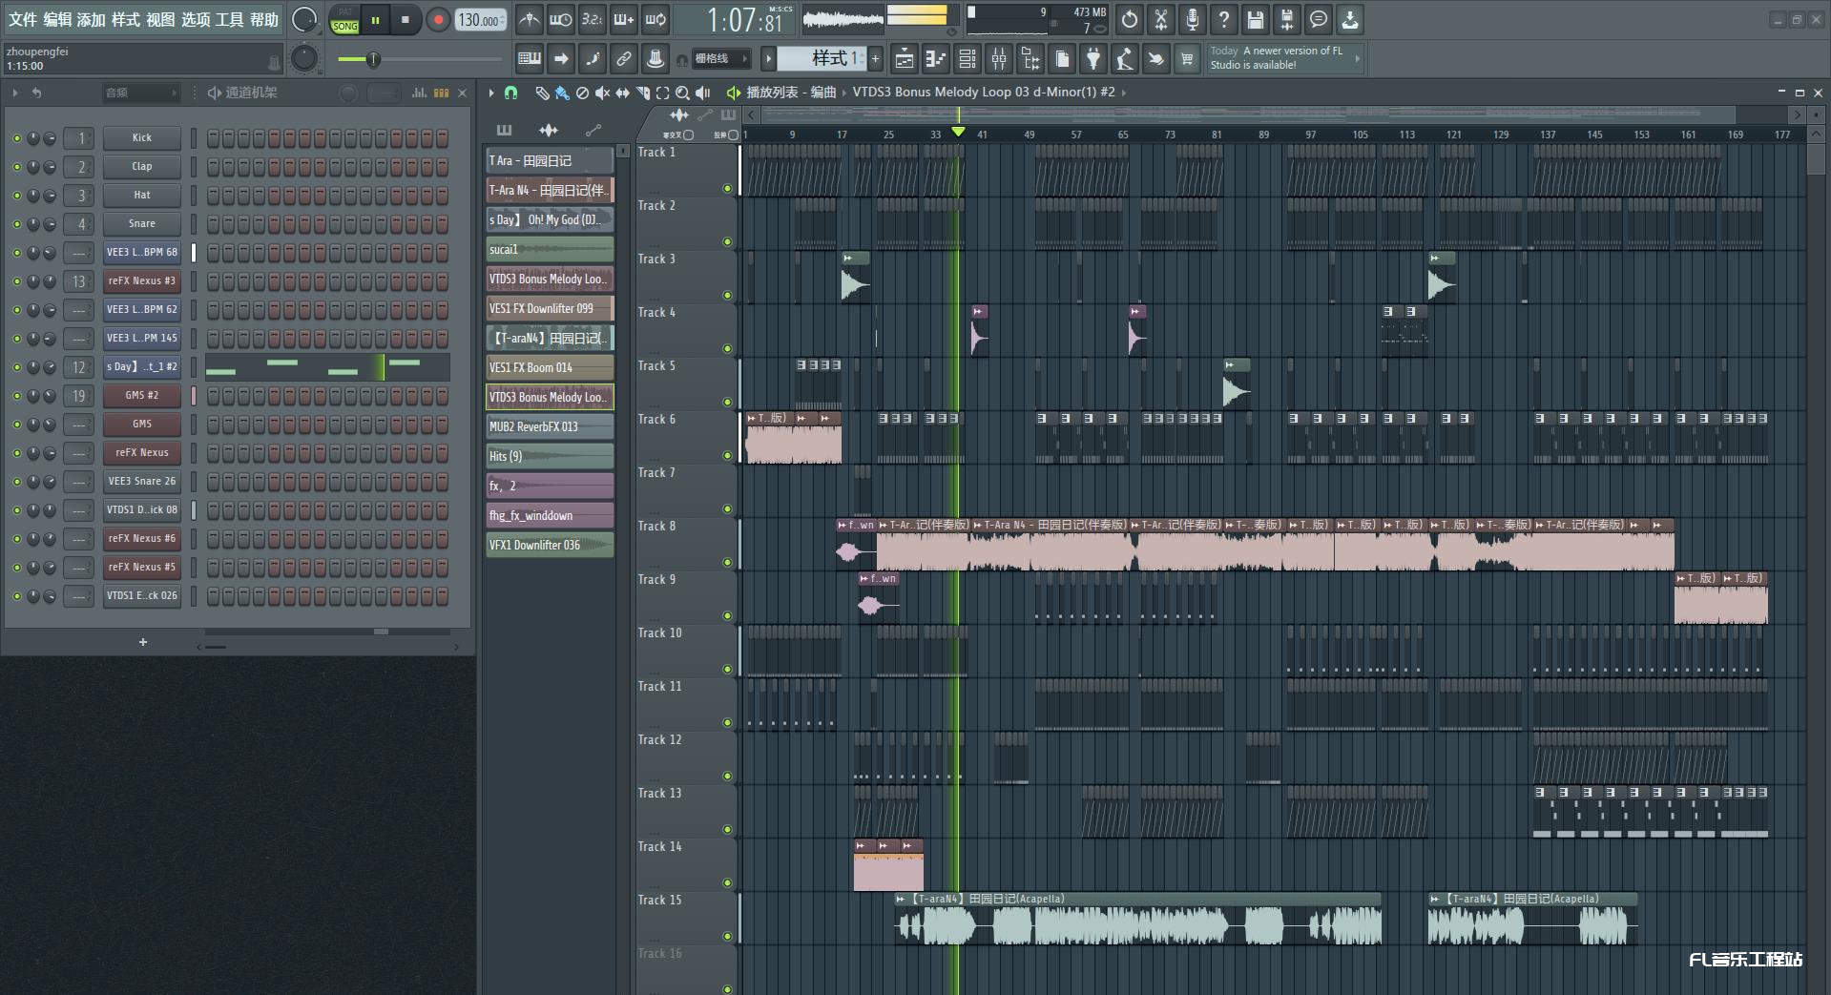Open the piano roll view icon
The width and height of the screenshot is (1831, 995).
[x=935, y=59]
